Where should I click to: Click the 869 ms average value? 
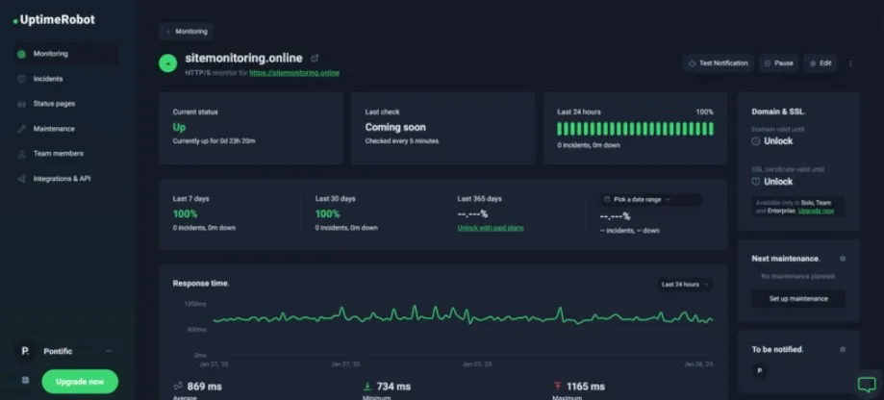pyautogui.click(x=204, y=387)
